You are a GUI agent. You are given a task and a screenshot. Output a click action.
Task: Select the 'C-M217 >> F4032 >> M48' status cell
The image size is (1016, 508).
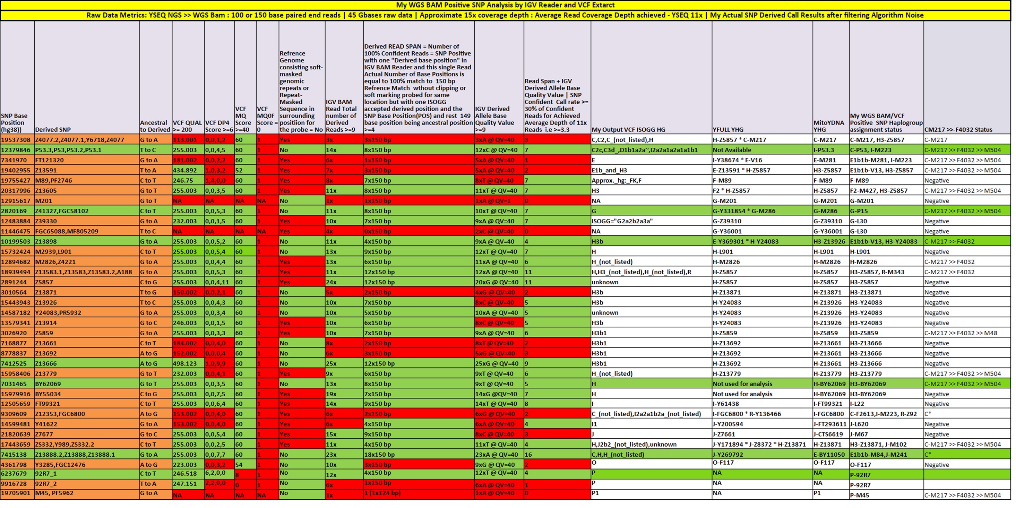[x=967, y=333]
